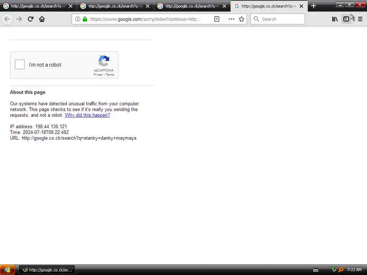Image resolution: width=367 pixels, height=275 pixels.
Task: Click the forward navigation arrow
Action: point(19,19)
